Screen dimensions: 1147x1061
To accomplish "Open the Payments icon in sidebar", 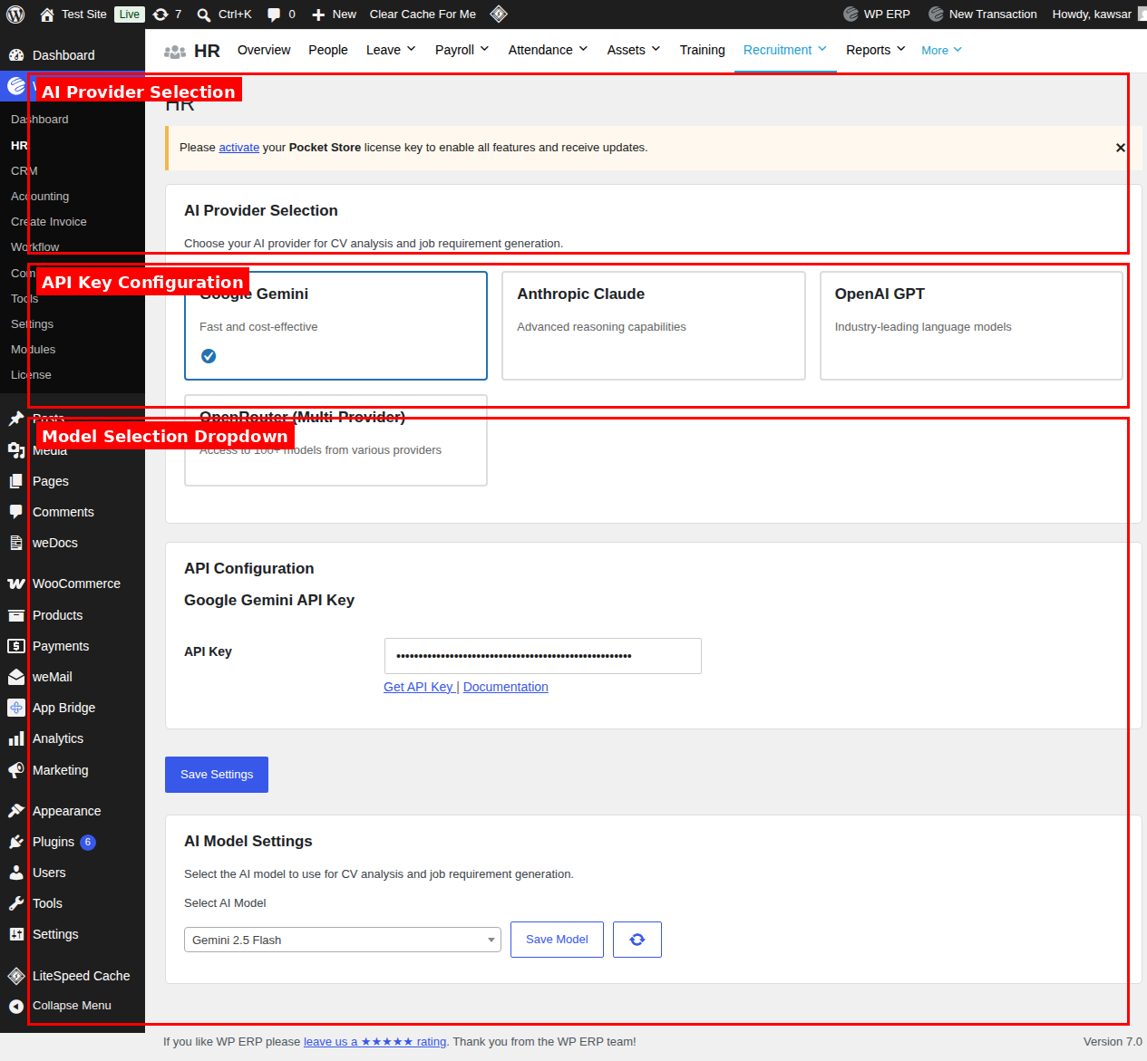I will [16, 646].
